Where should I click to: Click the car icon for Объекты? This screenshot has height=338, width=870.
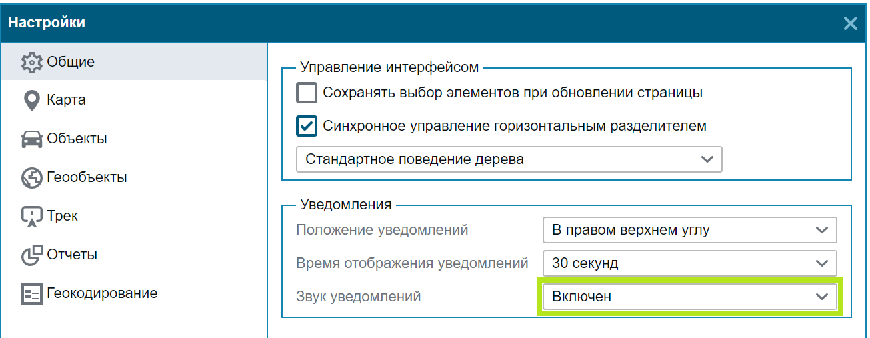coord(32,139)
